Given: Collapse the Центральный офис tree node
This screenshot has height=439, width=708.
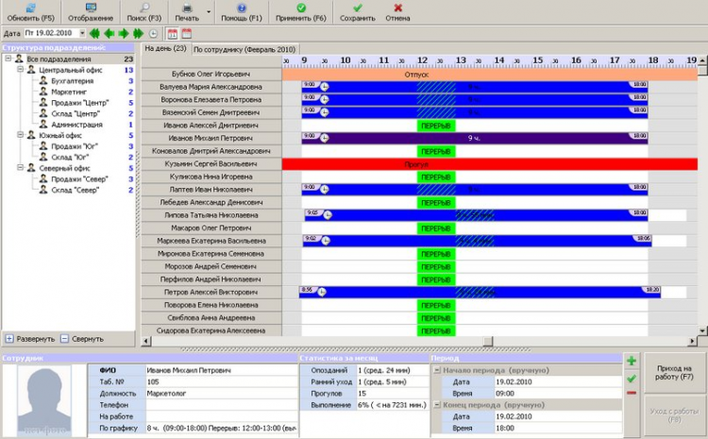Looking at the screenshot, I should coord(20,70).
